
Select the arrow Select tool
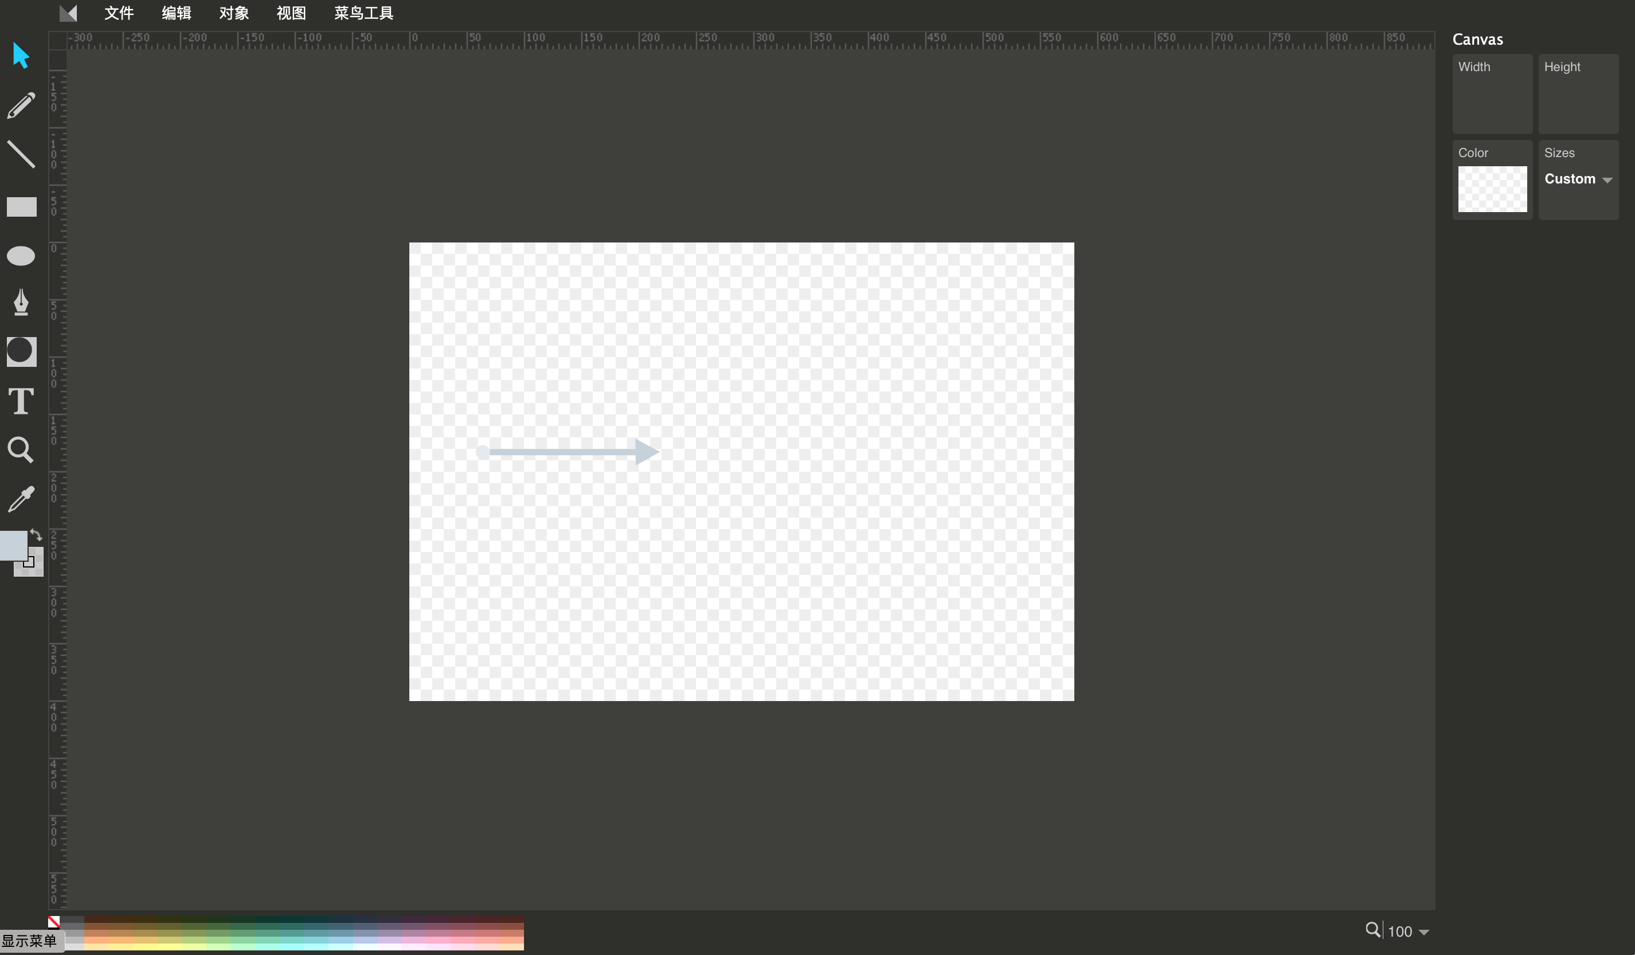pos(21,56)
